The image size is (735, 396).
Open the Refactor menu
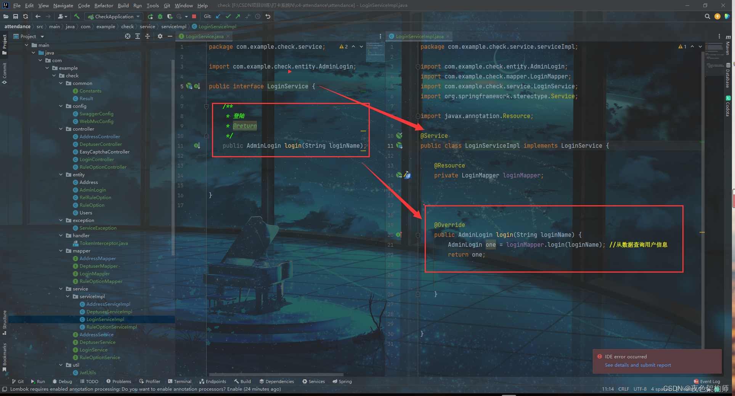tap(104, 5)
